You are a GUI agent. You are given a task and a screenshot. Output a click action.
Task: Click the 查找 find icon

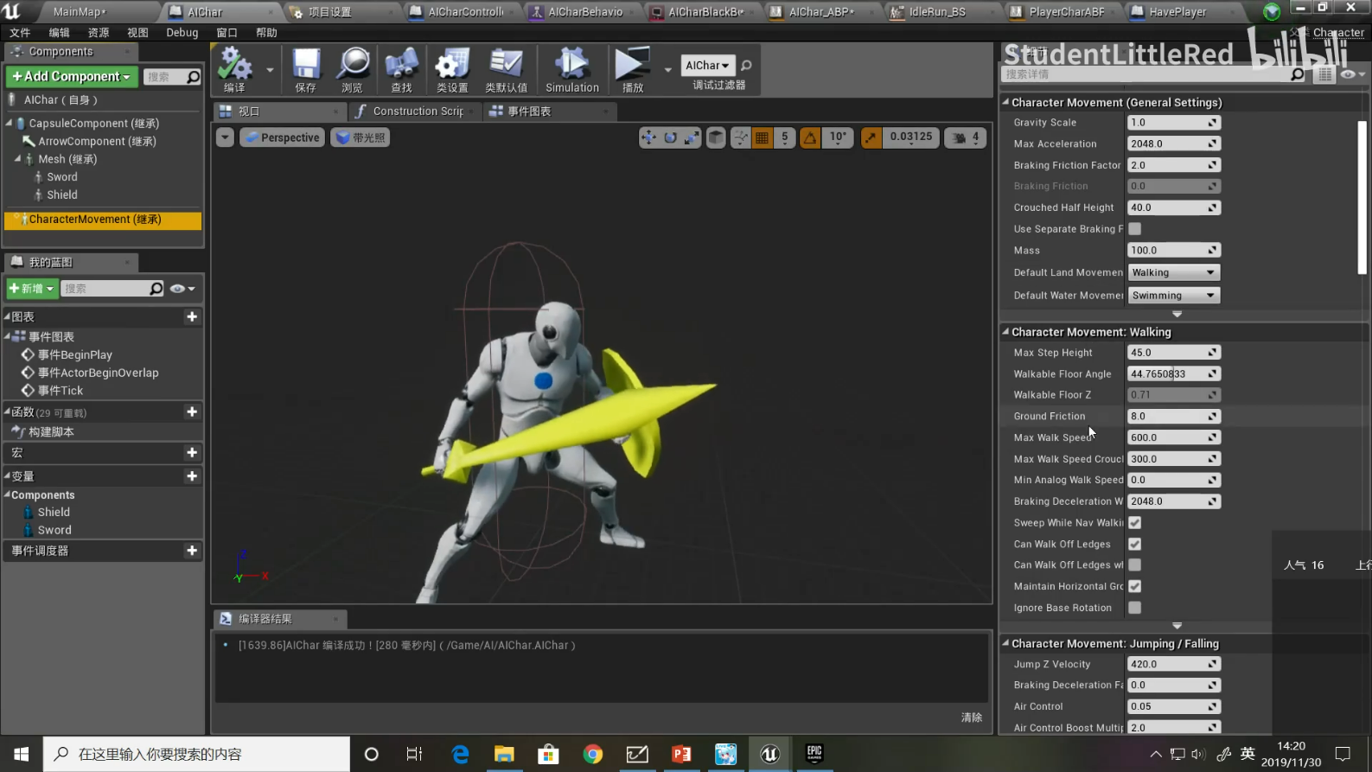click(401, 70)
